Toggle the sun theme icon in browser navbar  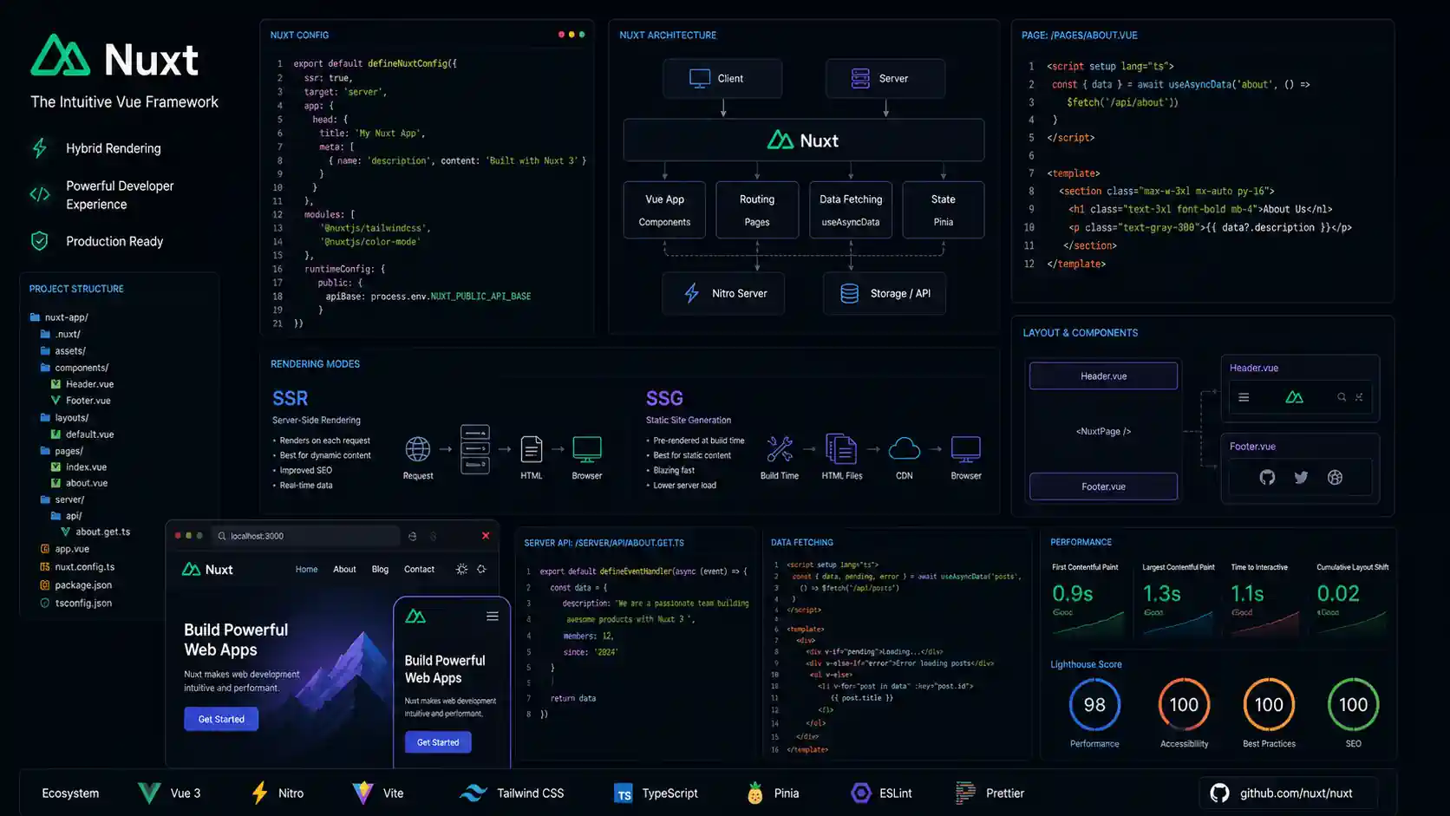461,569
